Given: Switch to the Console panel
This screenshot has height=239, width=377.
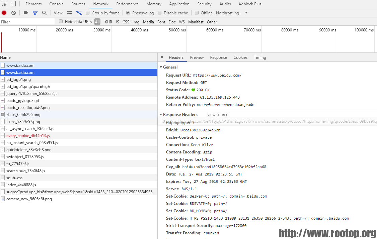Looking at the screenshot, I should (56, 4).
